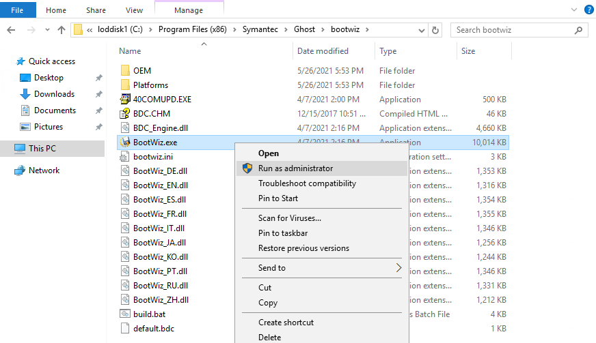Click the search magnifier icon
The height and width of the screenshot is (343, 596).
579,30
